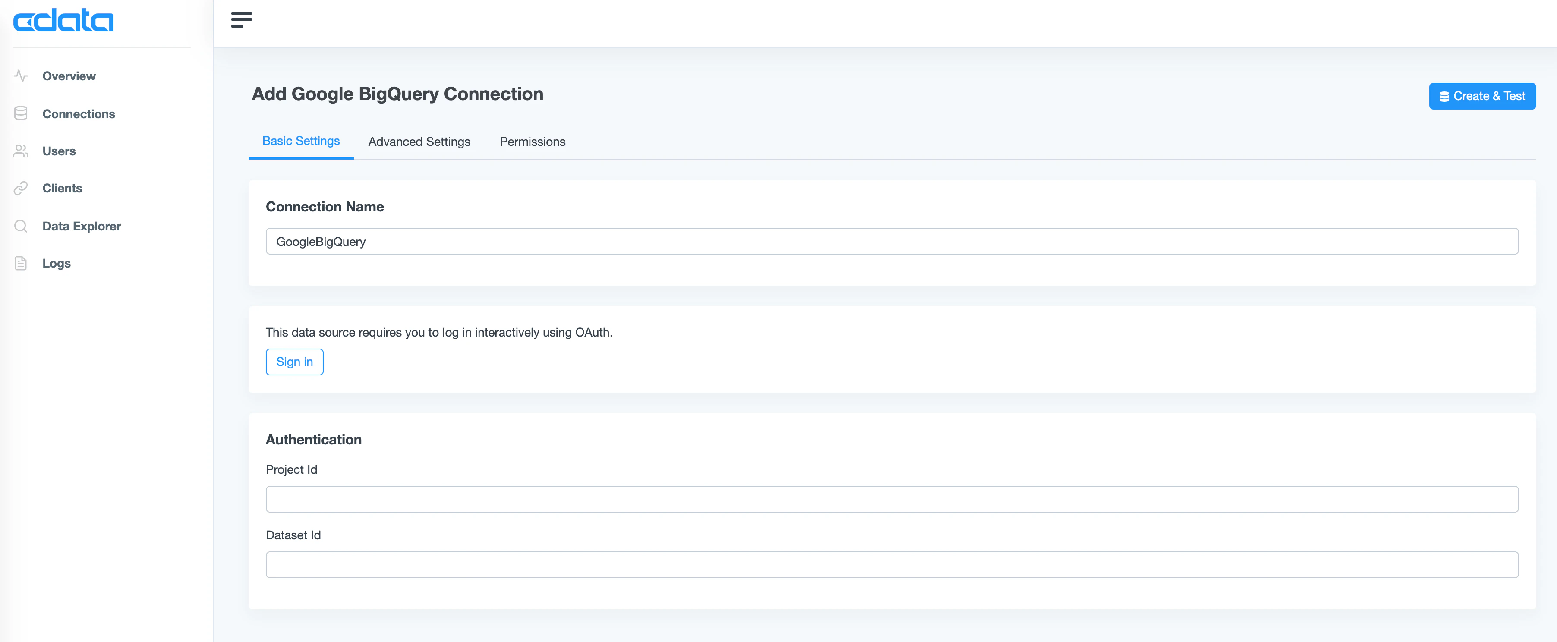Screen dimensions: 1557x642
Task: Click the Logs document icon
Action: tap(21, 263)
